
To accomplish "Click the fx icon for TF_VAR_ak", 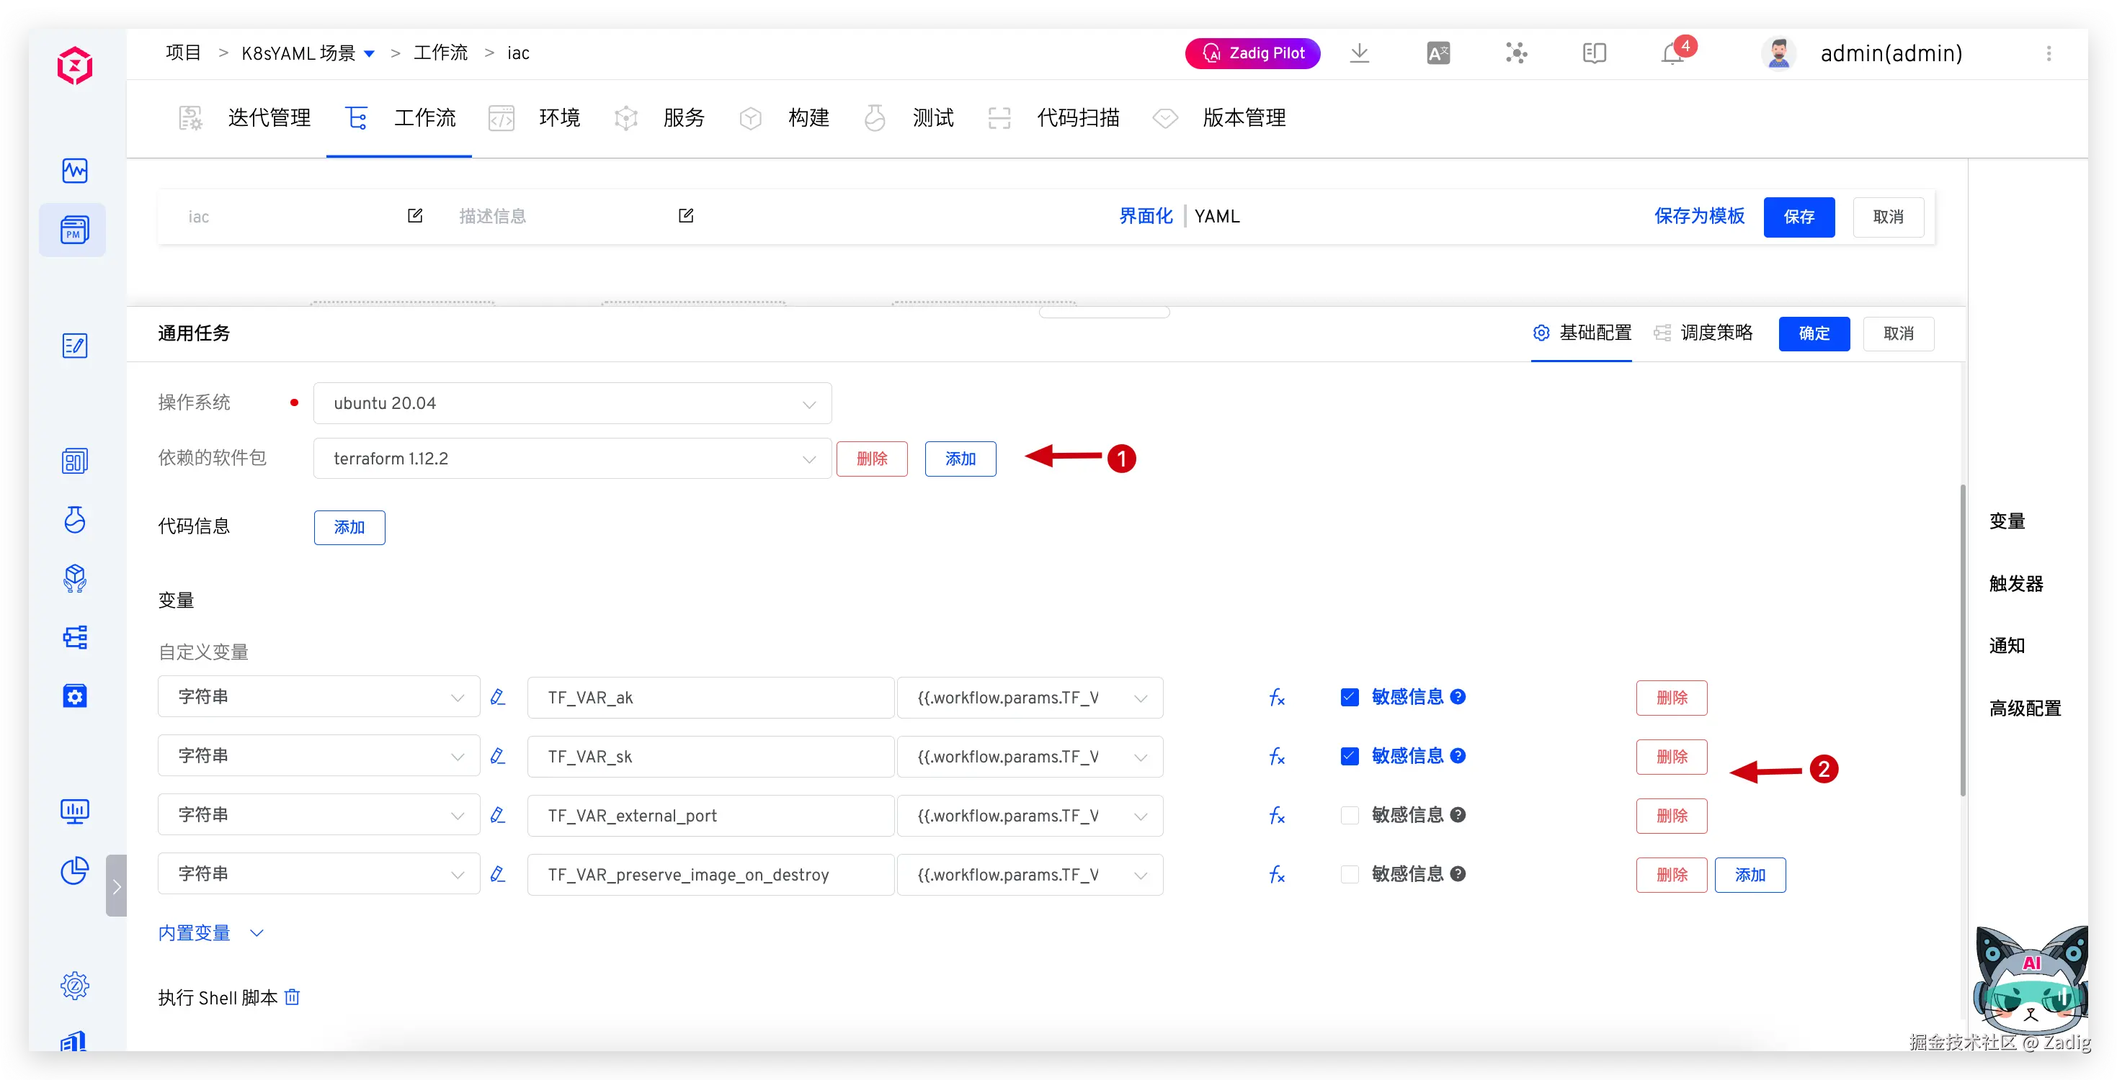I will 1276,697.
